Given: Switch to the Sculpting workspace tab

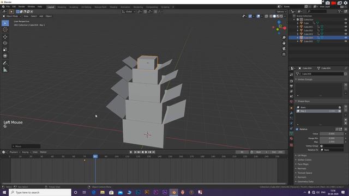Looking at the screenshot, I should (74, 7).
